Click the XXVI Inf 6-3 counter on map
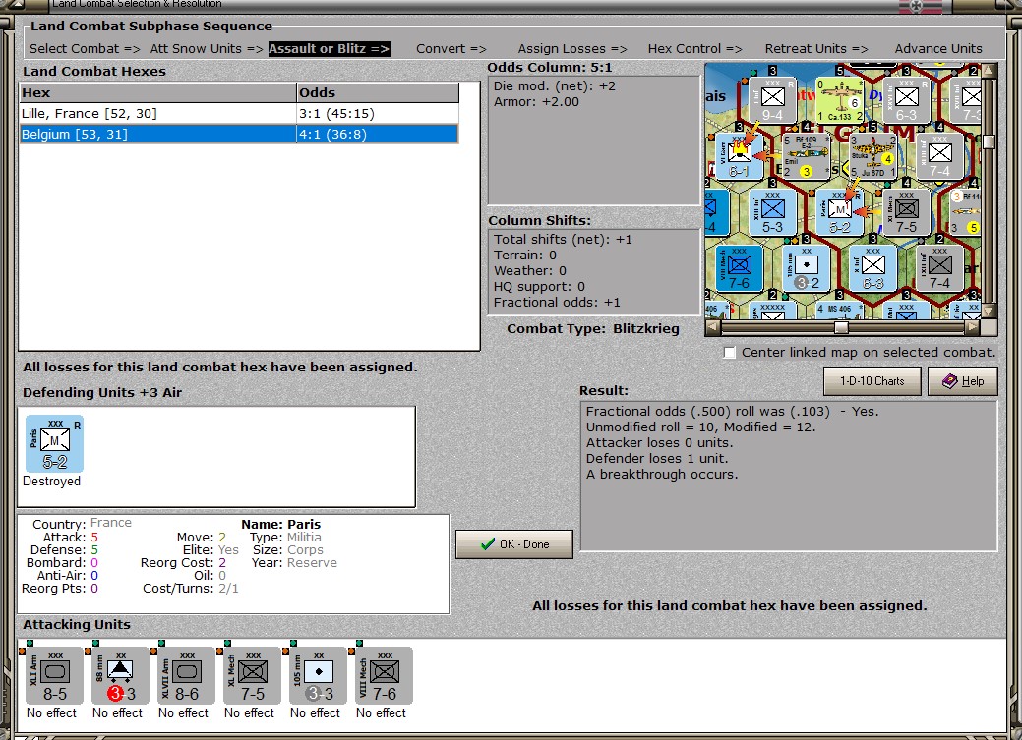The width and height of the screenshot is (1022, 740). (x=907, y=100)
